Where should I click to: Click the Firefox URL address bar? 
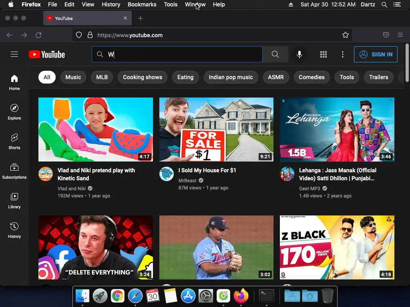(x=212, y=35)
